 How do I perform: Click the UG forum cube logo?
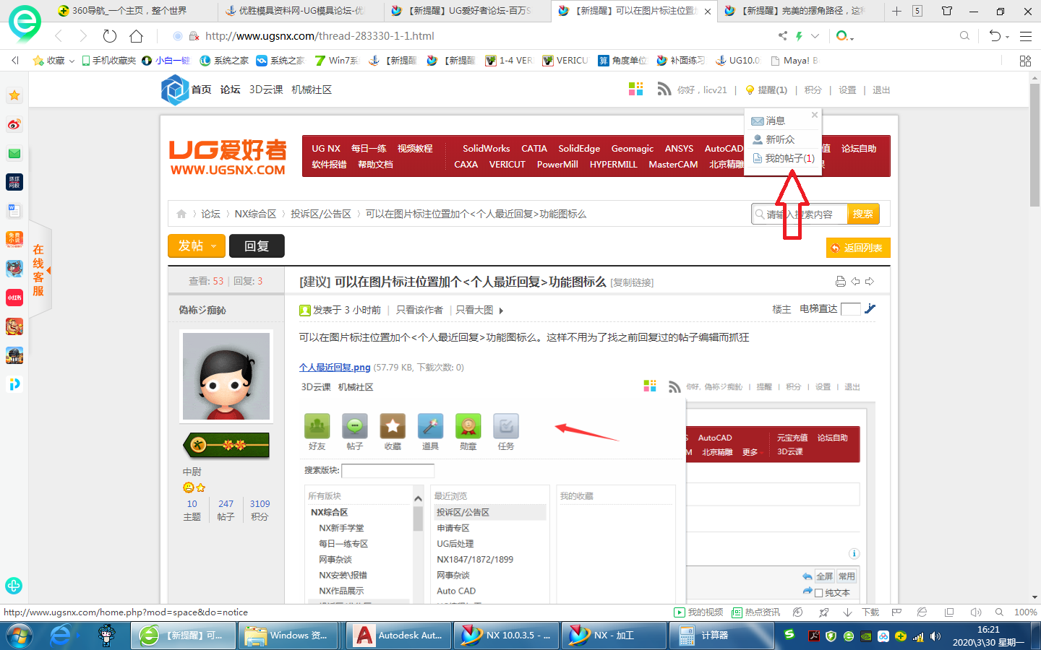click(x=174, y=90)
